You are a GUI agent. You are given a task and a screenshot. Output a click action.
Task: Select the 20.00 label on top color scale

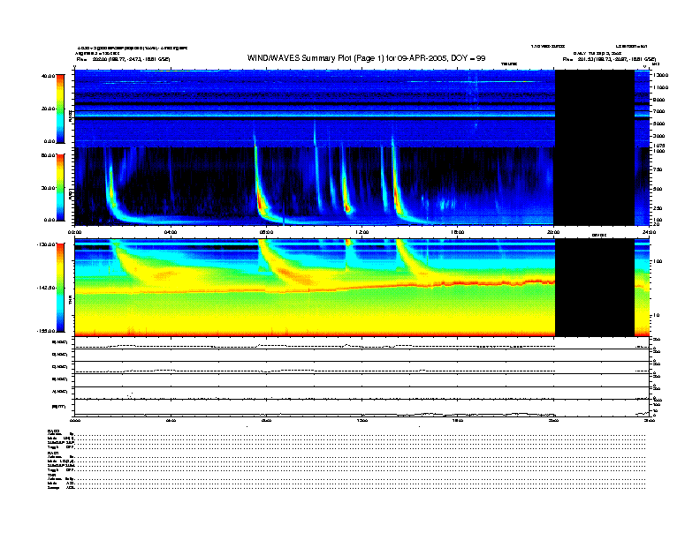[x=48, y=109]
